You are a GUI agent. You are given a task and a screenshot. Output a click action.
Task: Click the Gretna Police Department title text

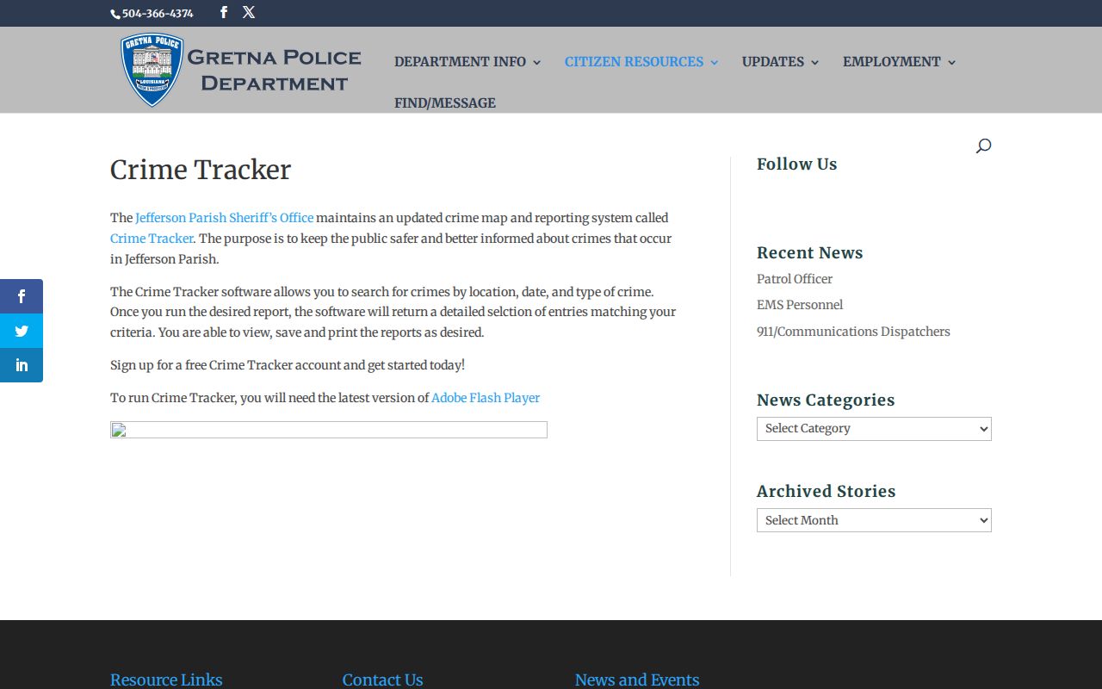pyautogui.click(x=274, y=71)
